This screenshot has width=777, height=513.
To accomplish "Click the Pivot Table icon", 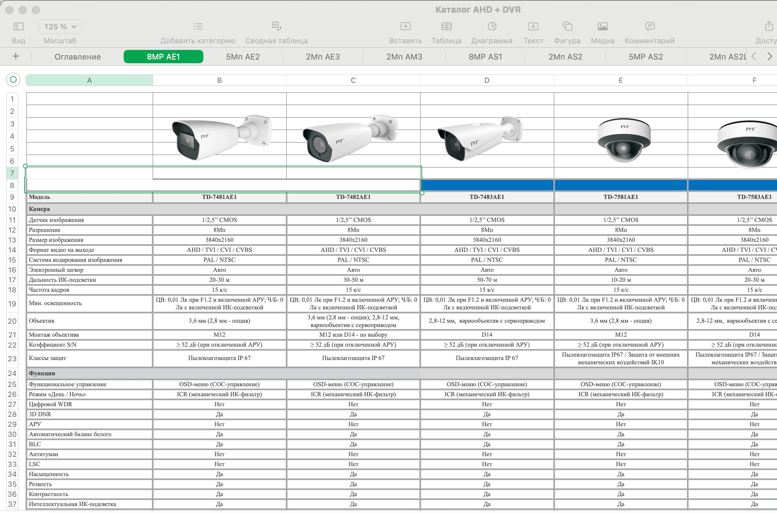I will [277, 26].
